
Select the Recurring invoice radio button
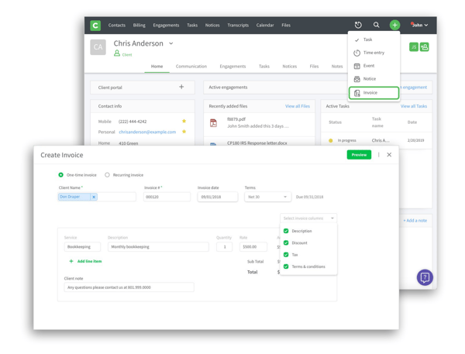[x=107, y=175]
